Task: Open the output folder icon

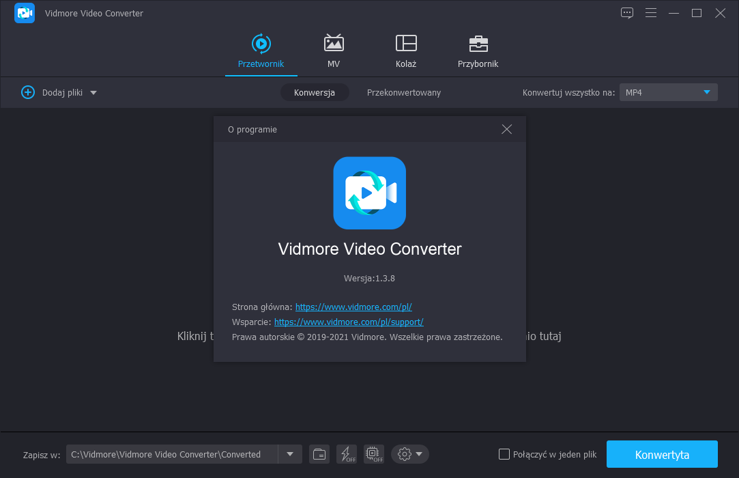Action: click(x=319, y=454)
